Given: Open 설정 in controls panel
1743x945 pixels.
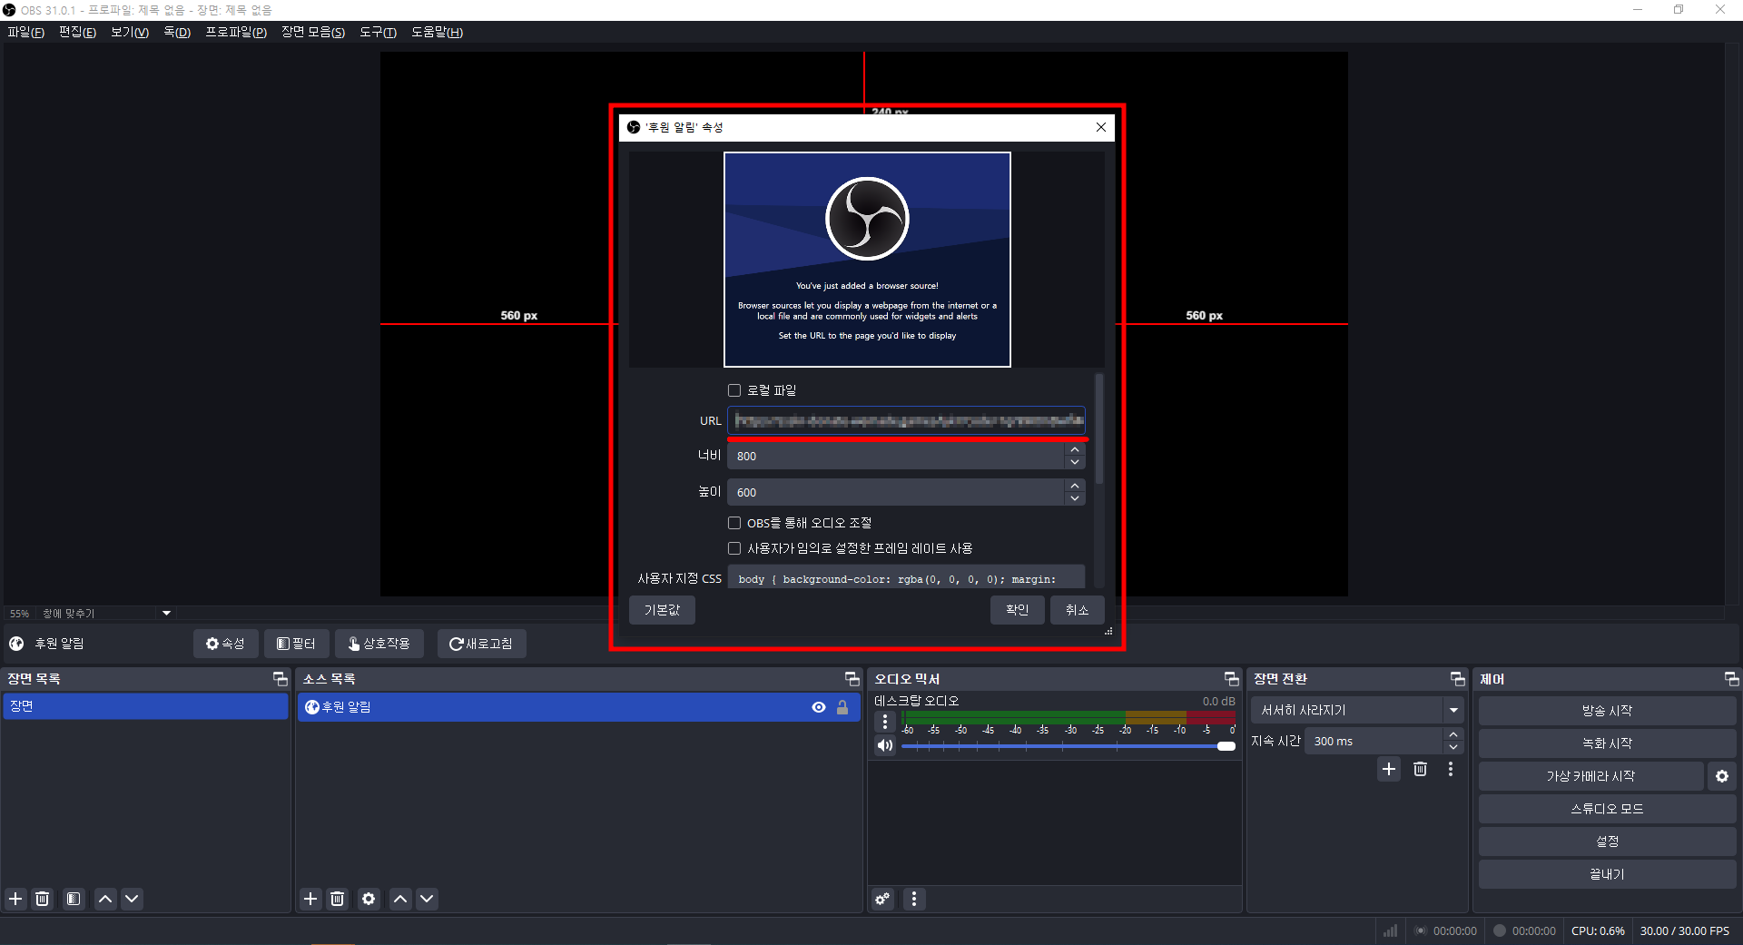Looking at the screenshot, I should click(1607, 842).
